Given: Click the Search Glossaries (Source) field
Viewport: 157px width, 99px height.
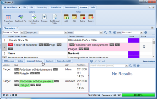Looking at the screenshot, I should (107, 65).
